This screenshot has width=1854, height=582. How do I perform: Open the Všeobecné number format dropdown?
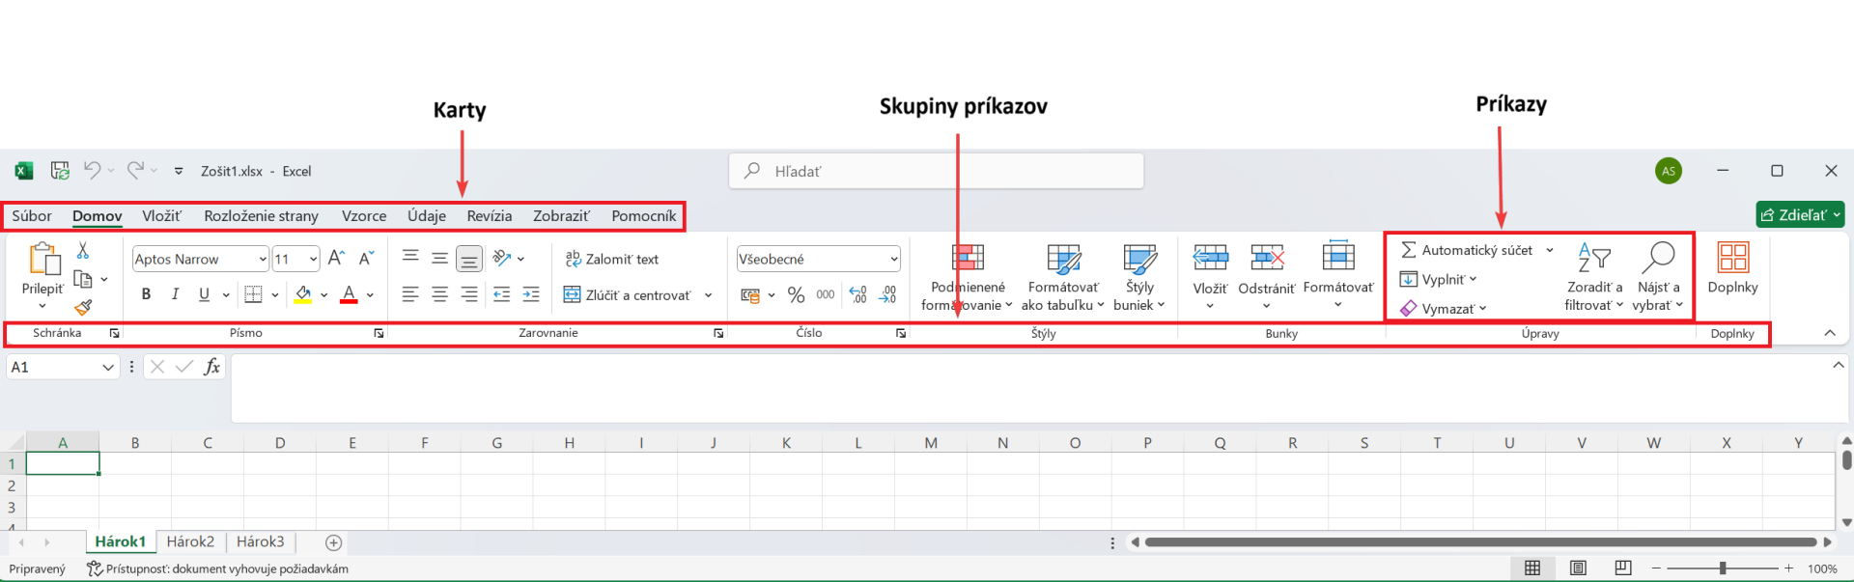[x=894, y=259]
